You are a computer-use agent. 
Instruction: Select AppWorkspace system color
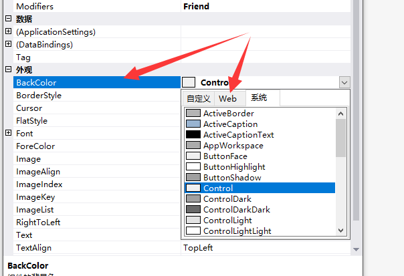point(233,146)
